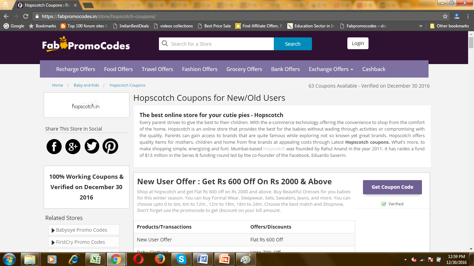The width and height of the screenshot is (474, 266).
Task: Open PowerPoint from taskbar
Action: click(224, 259)
